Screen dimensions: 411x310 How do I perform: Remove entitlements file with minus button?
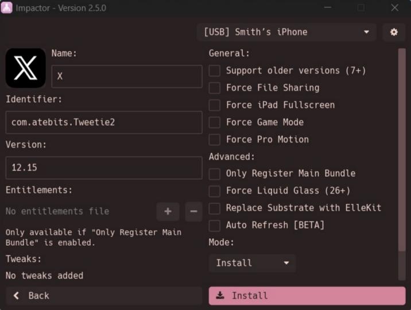pos(193,211)
